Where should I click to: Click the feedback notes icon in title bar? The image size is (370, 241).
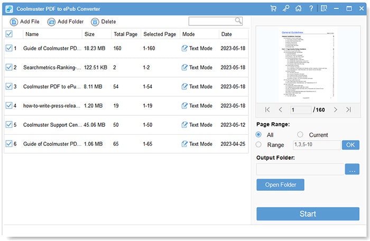pyautogui.click(x=323, y=9)
